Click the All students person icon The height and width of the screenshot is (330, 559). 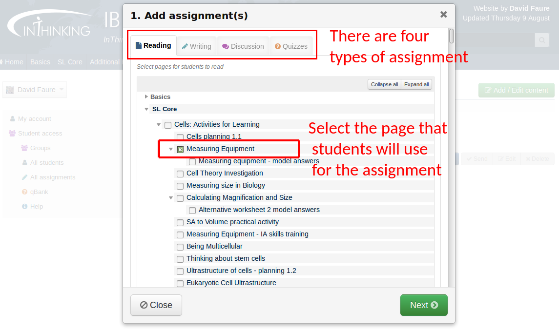24,163
